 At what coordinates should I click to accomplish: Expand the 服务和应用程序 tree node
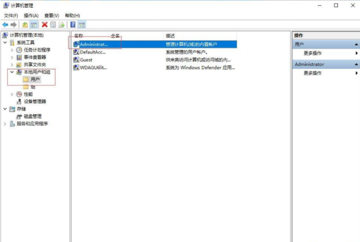(x=5, y=124)
